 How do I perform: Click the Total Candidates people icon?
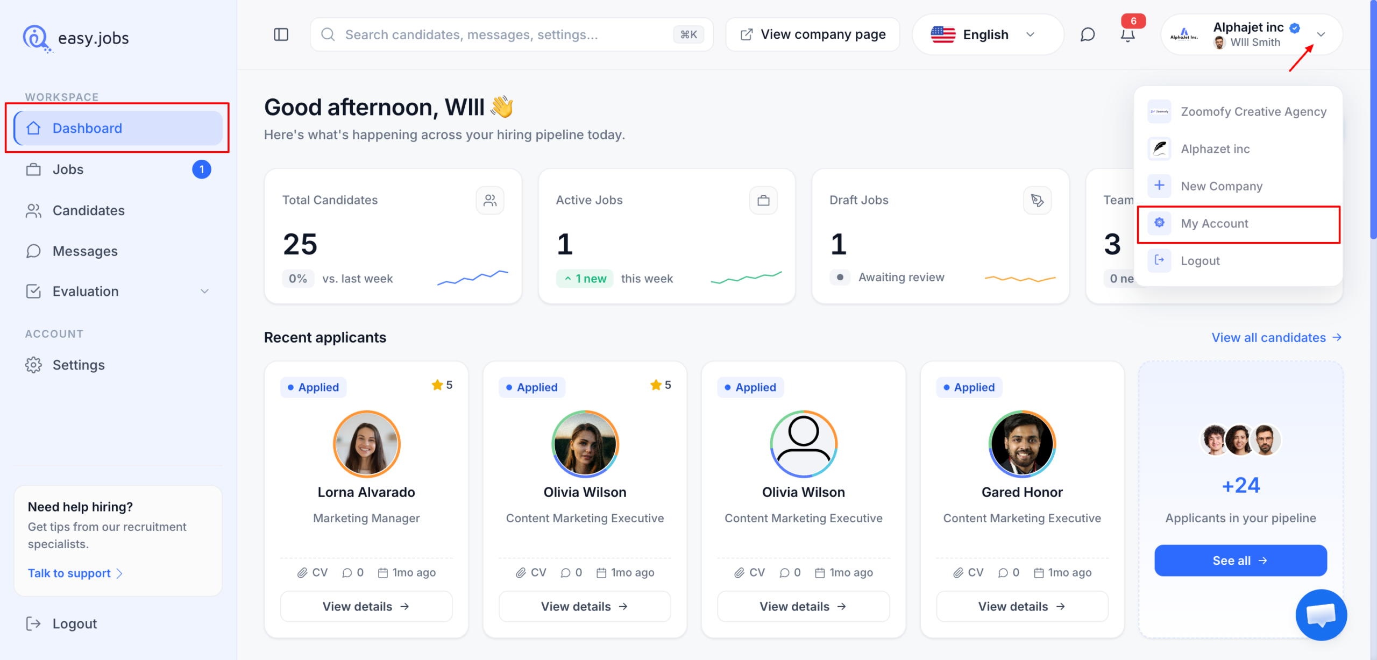point(490,200)
